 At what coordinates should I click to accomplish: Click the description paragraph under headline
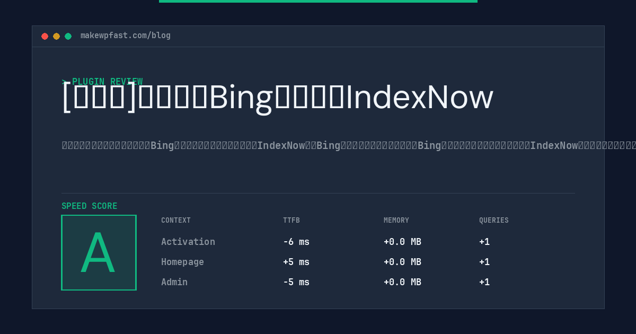349,145
